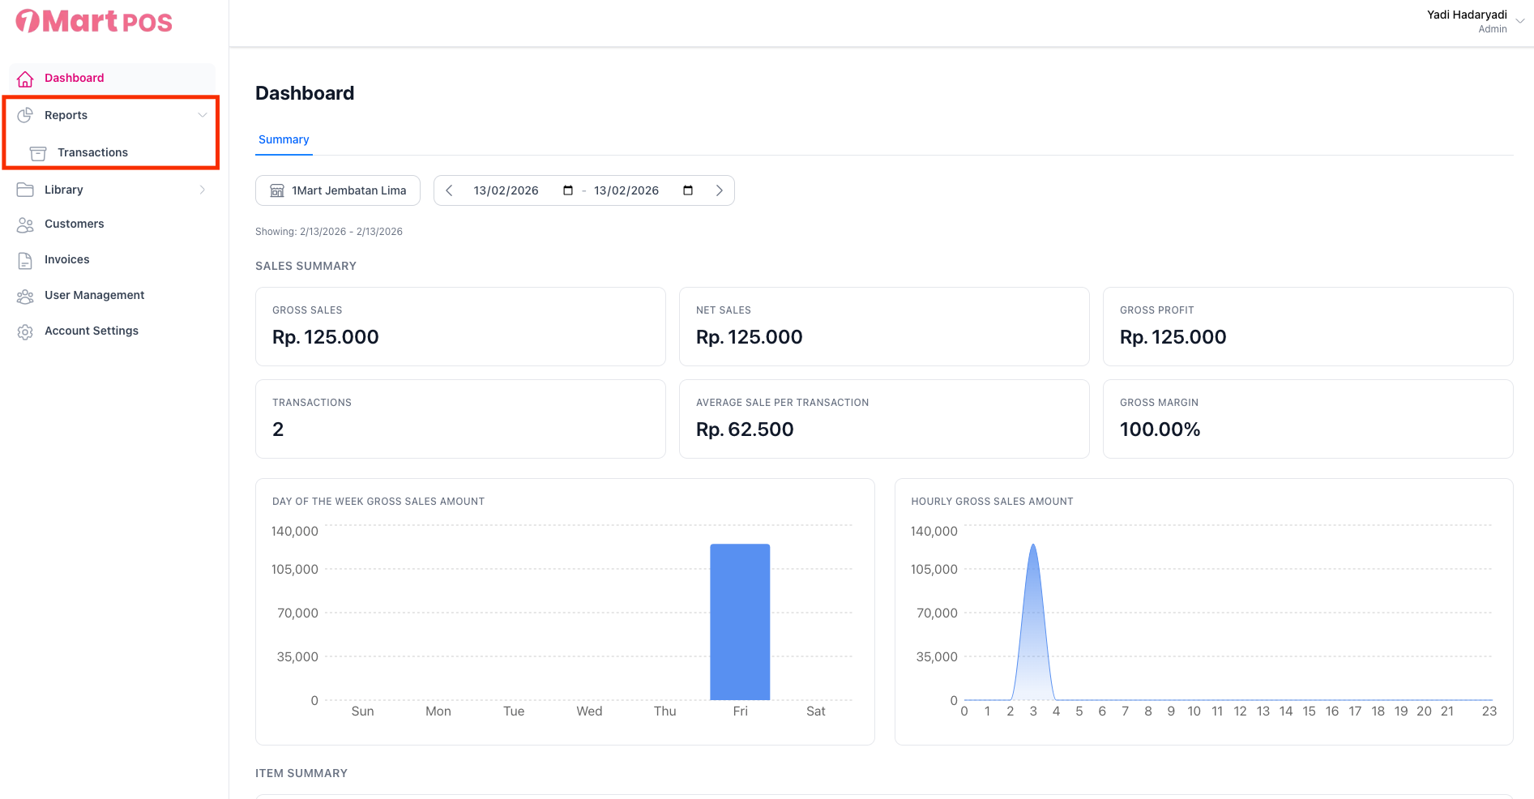The width and height of the screenshot is (1534, 799).
Task: Click the Account Settings gear icon
Action: point(25,331)
